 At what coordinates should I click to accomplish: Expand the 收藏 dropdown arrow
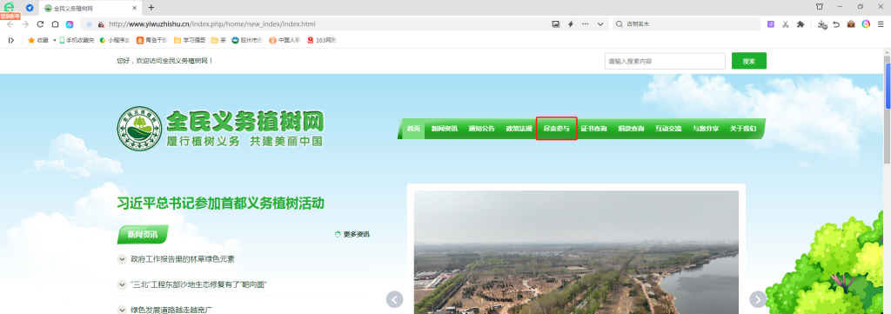(55, 40)
